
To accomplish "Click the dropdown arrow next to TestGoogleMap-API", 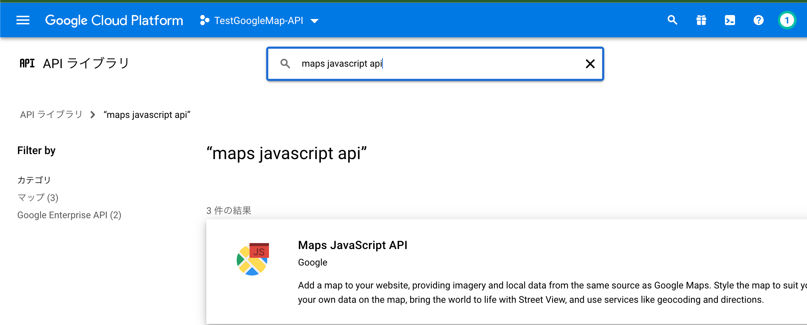I will click(314, 21).
